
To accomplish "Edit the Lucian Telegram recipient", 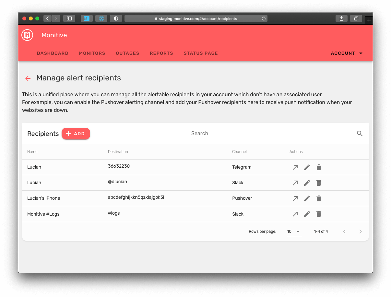I will [307, 167].
